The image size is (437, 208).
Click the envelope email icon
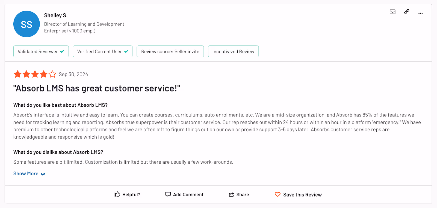point(392,12)
